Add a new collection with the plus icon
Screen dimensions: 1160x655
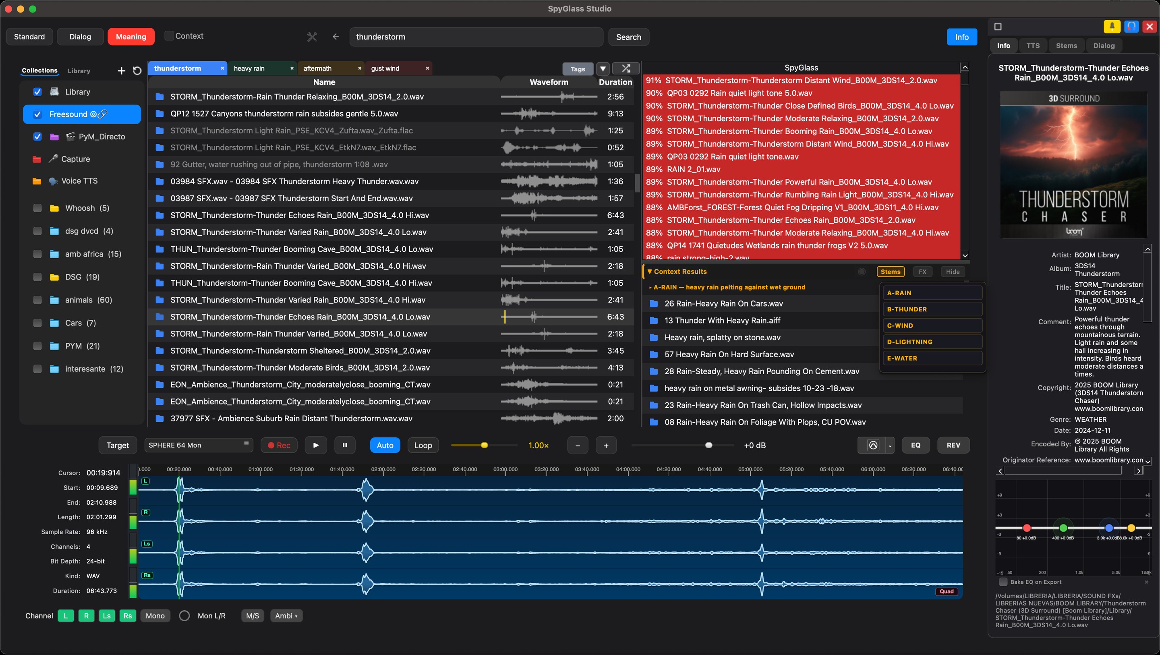coord(121,71)
